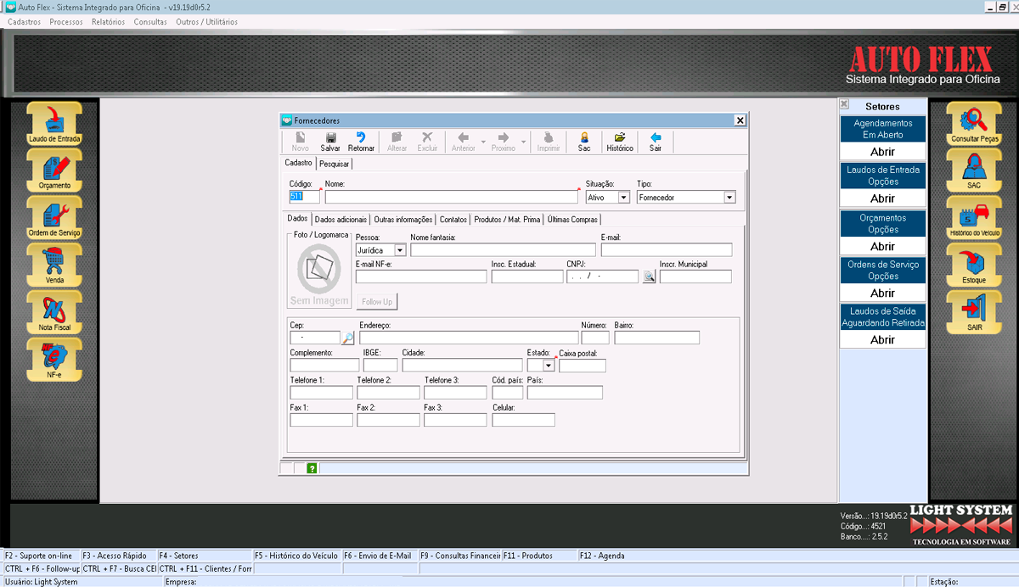
Task: Open the Tipo dropdown
Action: point(729,197)
